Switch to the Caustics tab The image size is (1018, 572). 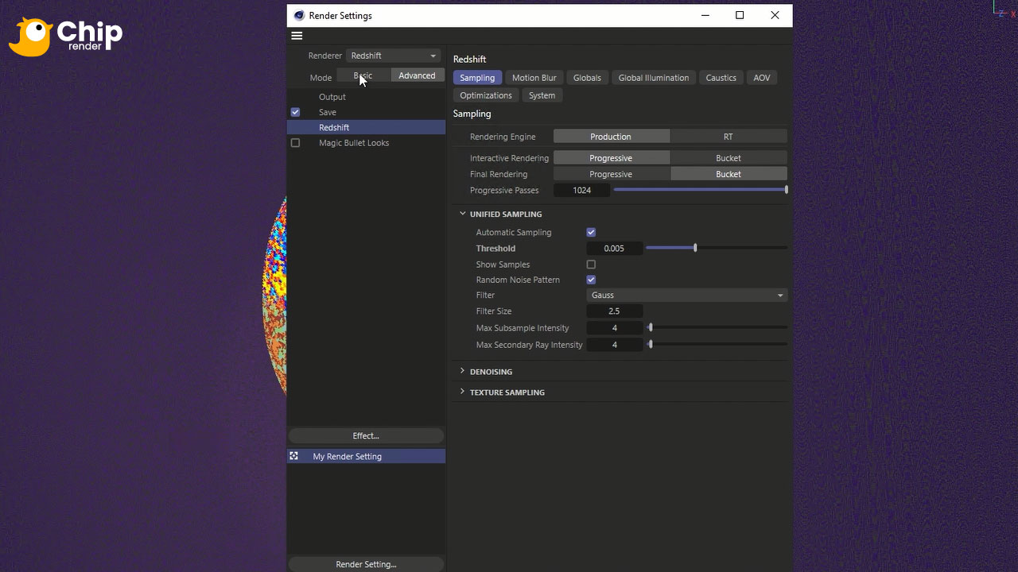721,78
